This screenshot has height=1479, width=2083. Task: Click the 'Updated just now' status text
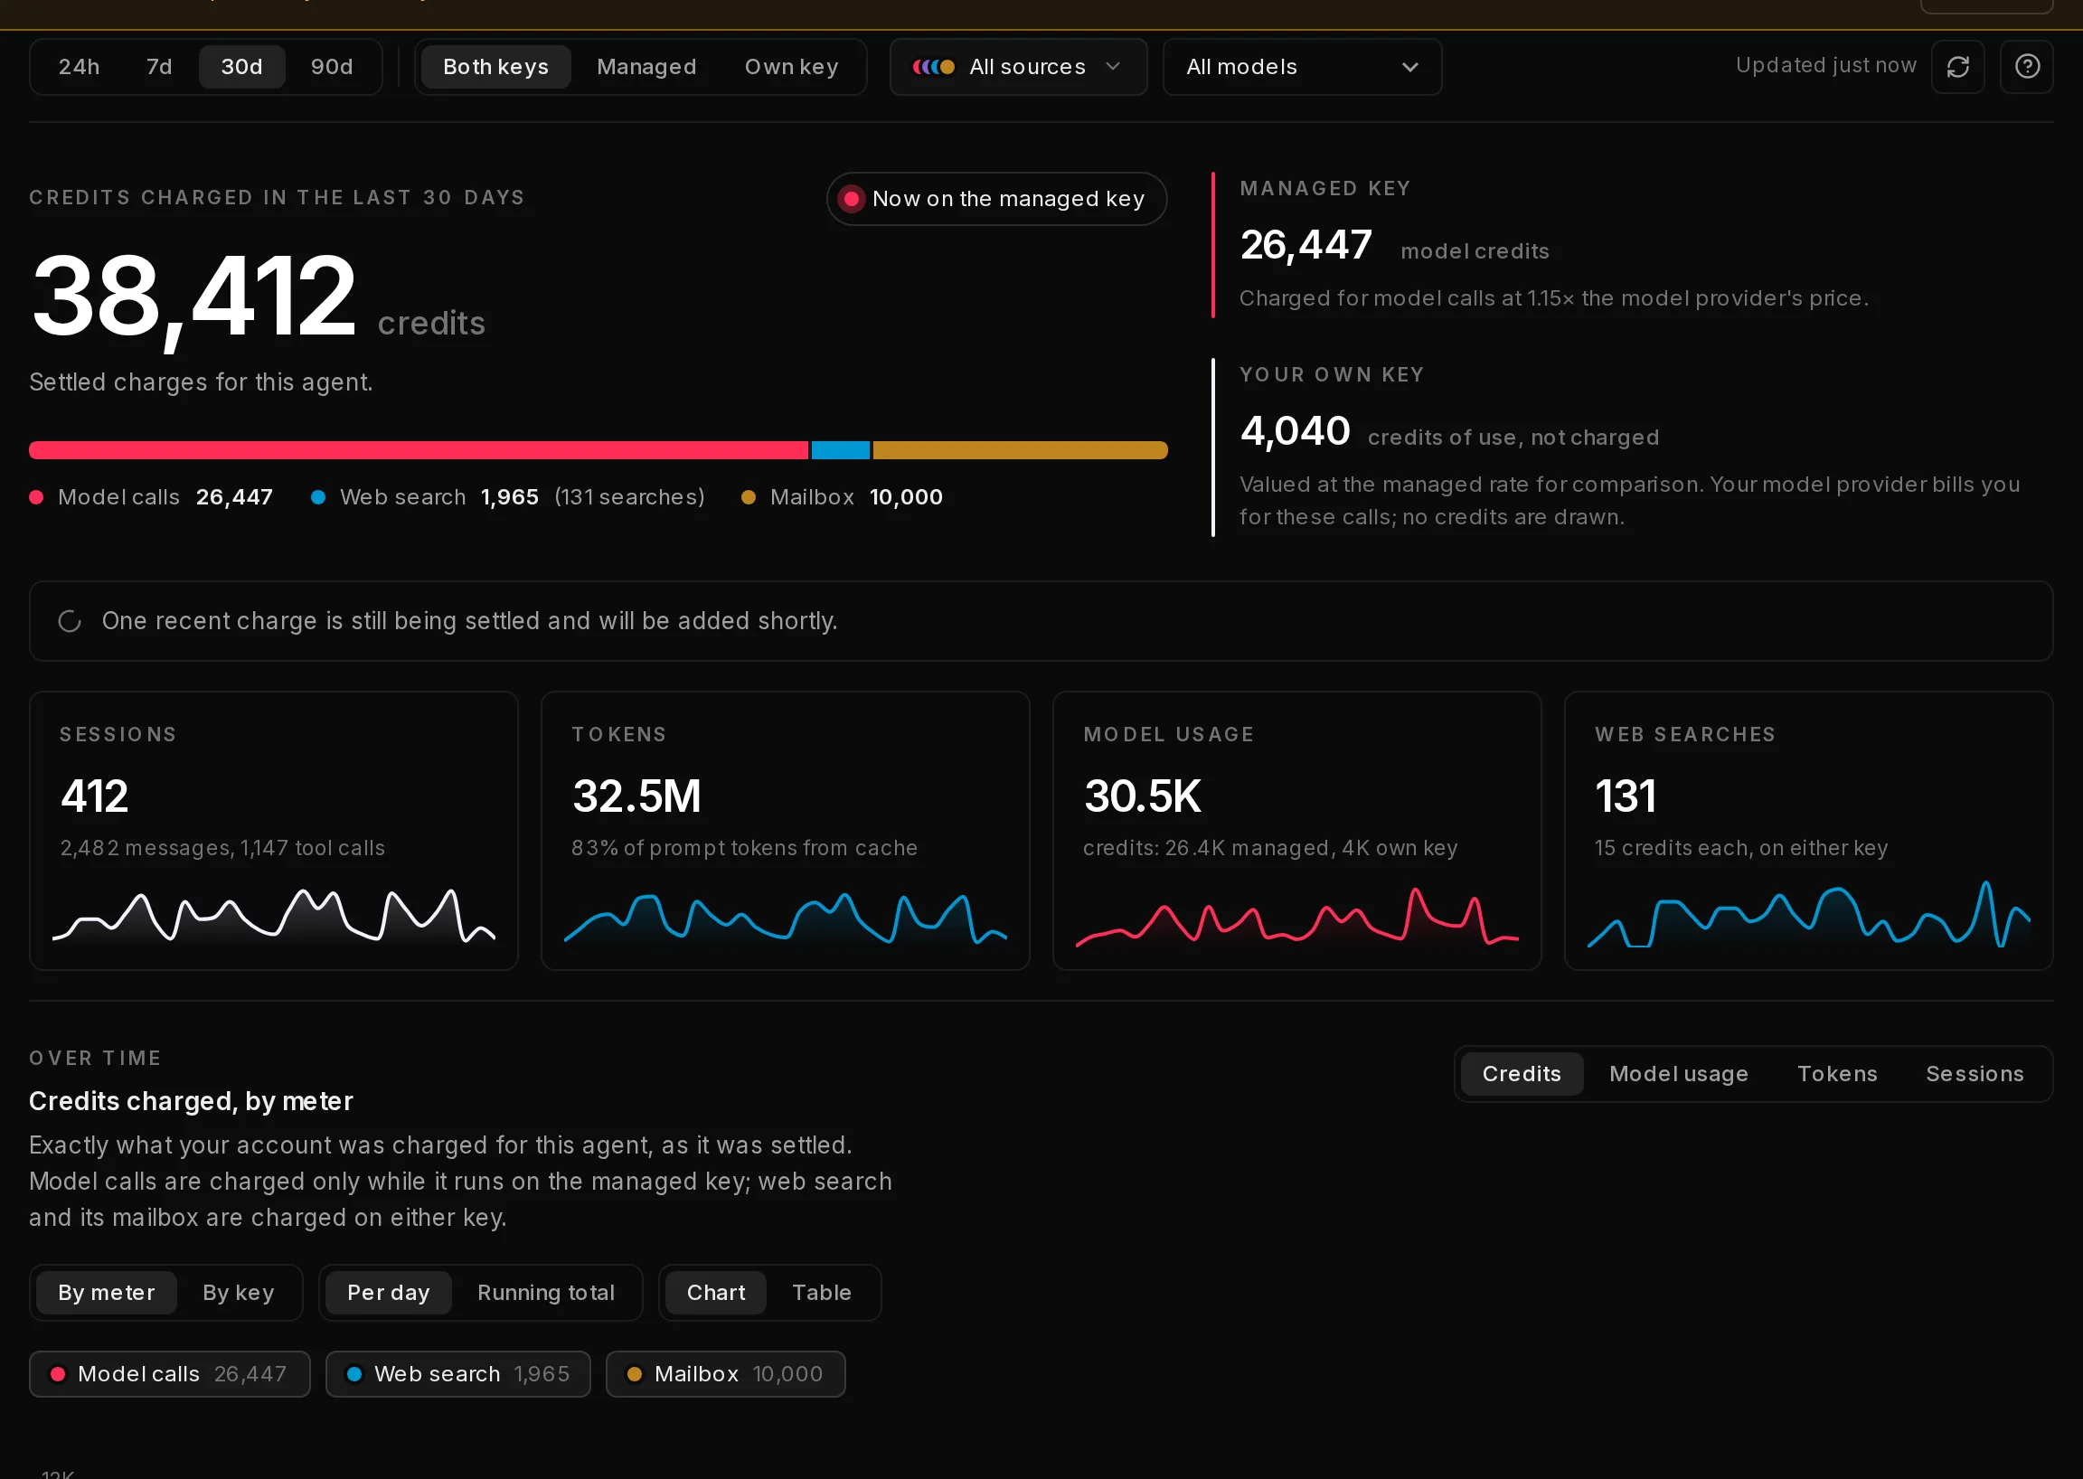pos(1825,66)
